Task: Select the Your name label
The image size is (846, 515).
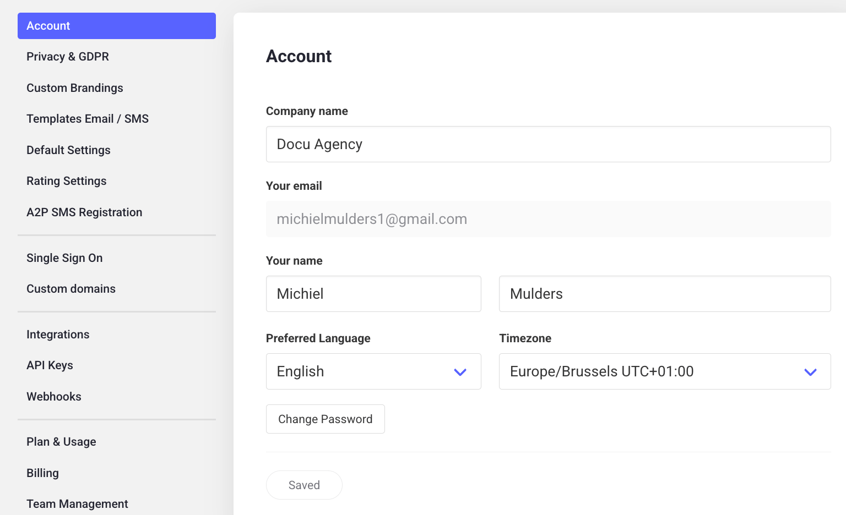Action: (294, 261)
